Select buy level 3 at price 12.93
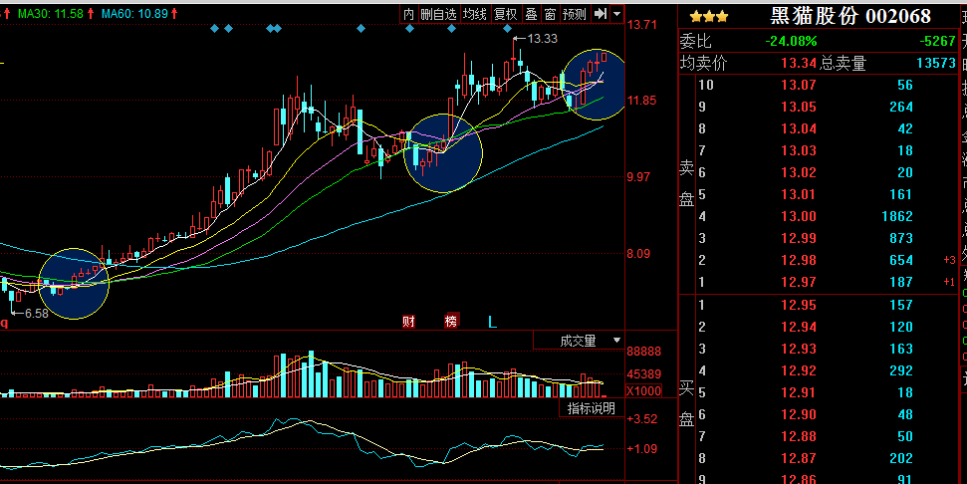The height and width of the screenshot is (484, 967). [x=818, y=349]
